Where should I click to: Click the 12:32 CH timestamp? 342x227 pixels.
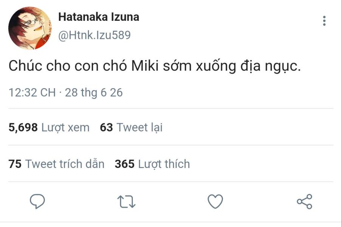click(x=32, y=92)
